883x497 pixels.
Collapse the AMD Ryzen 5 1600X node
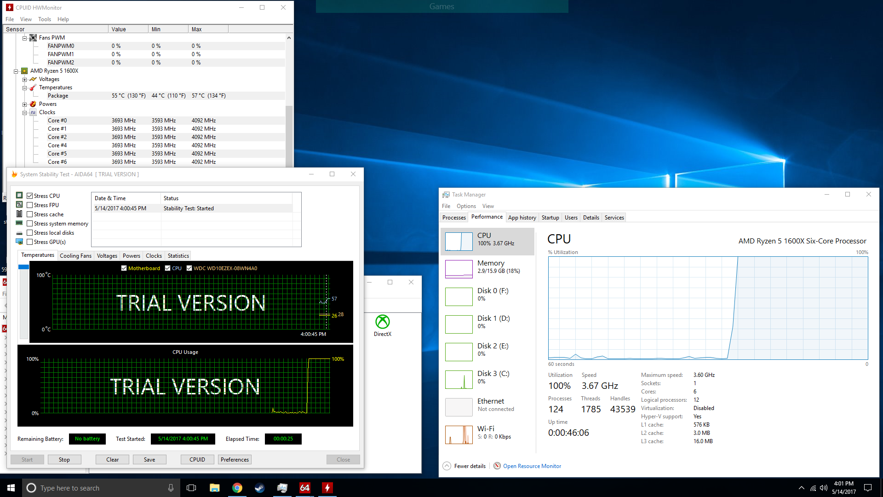tap(16, 71)
